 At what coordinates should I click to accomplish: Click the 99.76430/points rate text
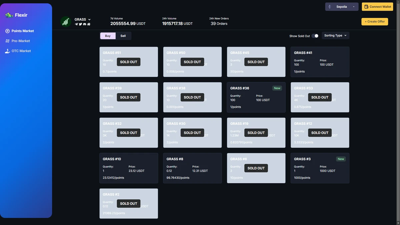click(178, 178)
